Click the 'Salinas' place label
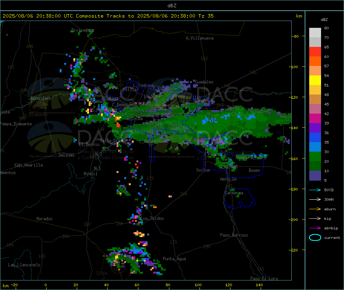The width and height of the screenshot is (344, 290). click(66, 155)
